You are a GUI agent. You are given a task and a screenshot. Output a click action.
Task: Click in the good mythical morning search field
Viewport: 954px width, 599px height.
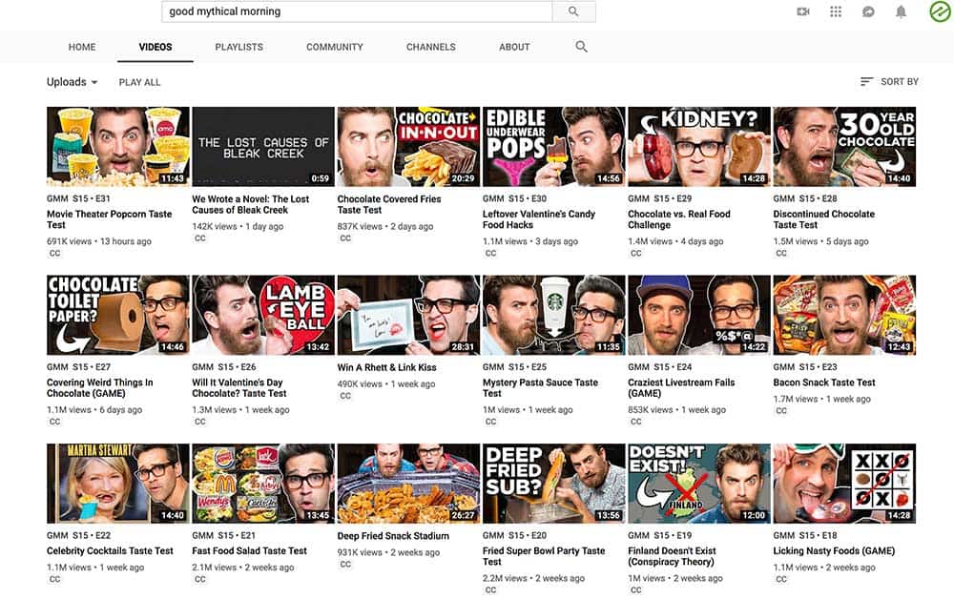(357, 11)
